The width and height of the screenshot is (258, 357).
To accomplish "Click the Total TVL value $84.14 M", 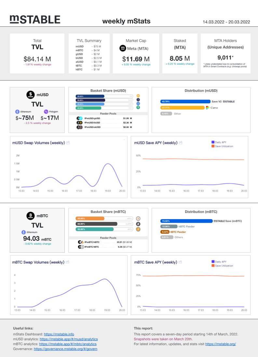I will pos(37,59).
